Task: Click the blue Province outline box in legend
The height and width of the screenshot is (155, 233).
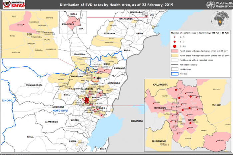Action: (174, 73)
